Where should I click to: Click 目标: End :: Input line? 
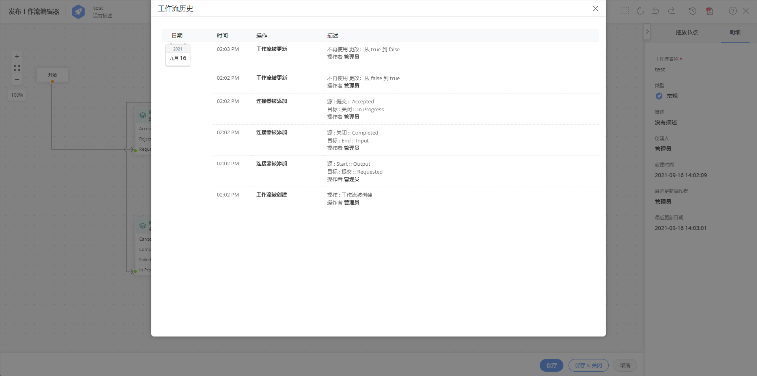[348, 140]
